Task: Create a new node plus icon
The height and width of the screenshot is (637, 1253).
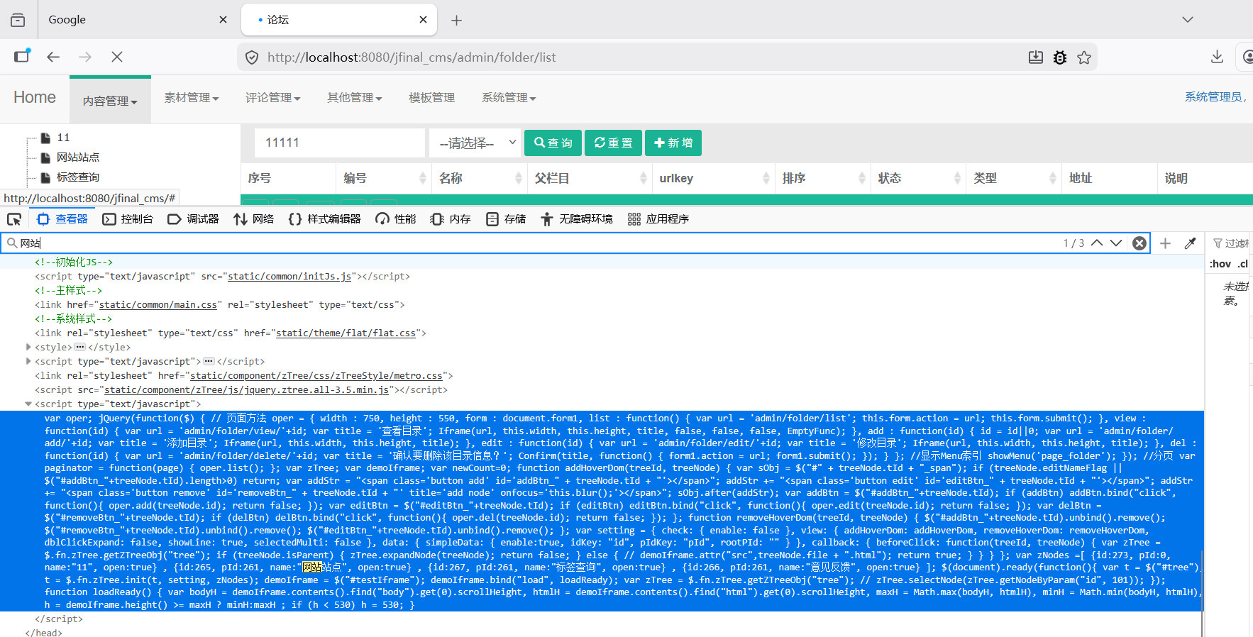Action: tap(1165, 243)
